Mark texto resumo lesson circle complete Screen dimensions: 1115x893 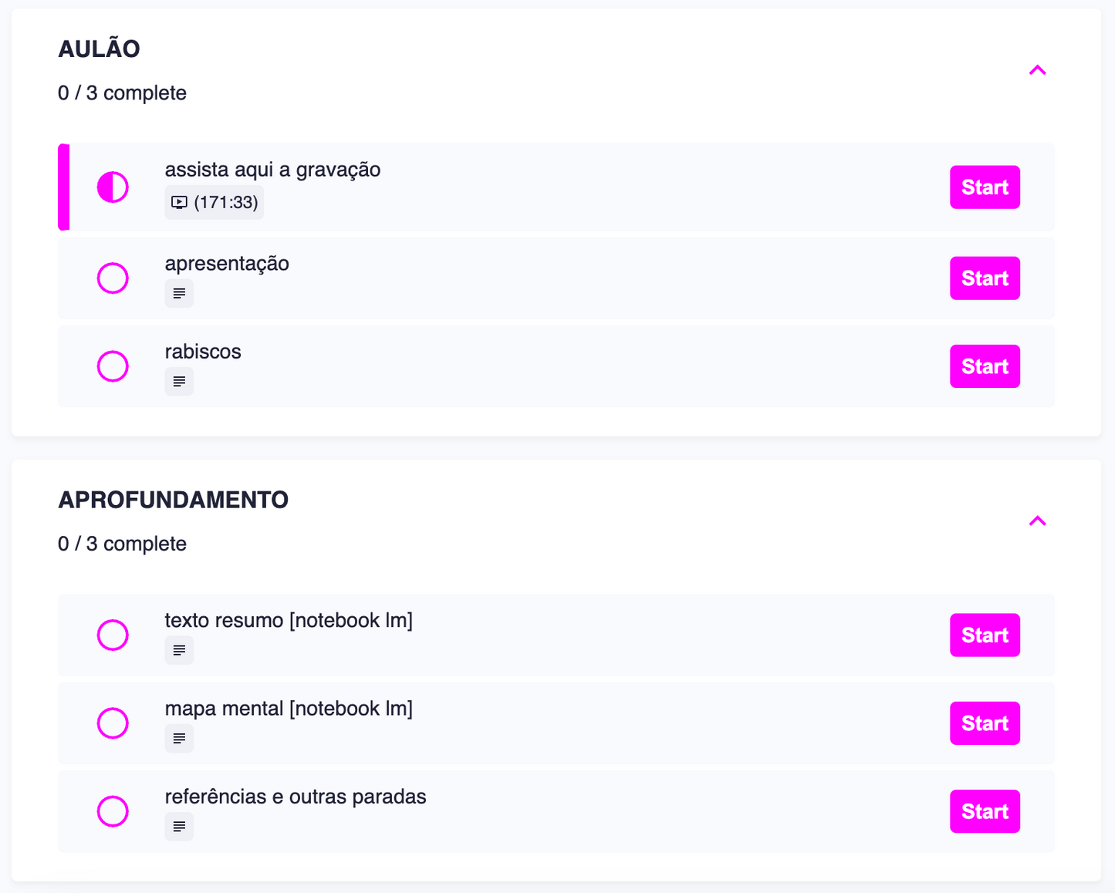tap(113, 635)
